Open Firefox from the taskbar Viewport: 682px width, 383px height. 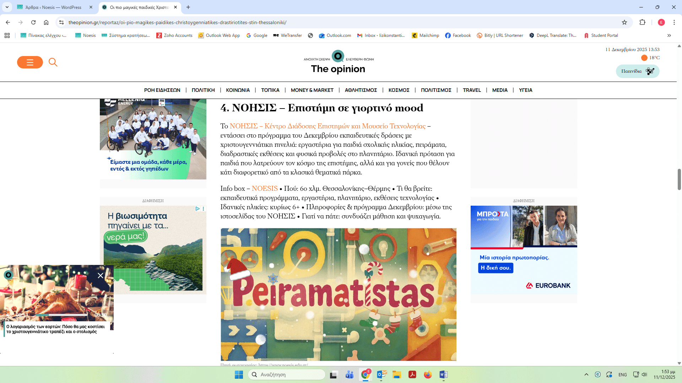pyautogui.click(x=428, y=374)
